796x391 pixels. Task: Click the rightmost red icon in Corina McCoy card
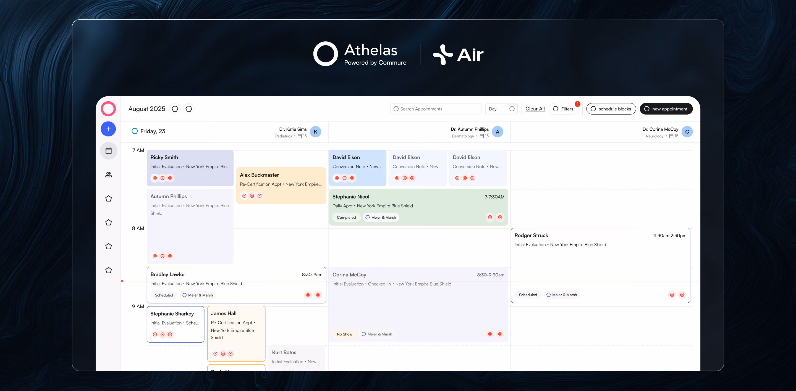(500, 334)
